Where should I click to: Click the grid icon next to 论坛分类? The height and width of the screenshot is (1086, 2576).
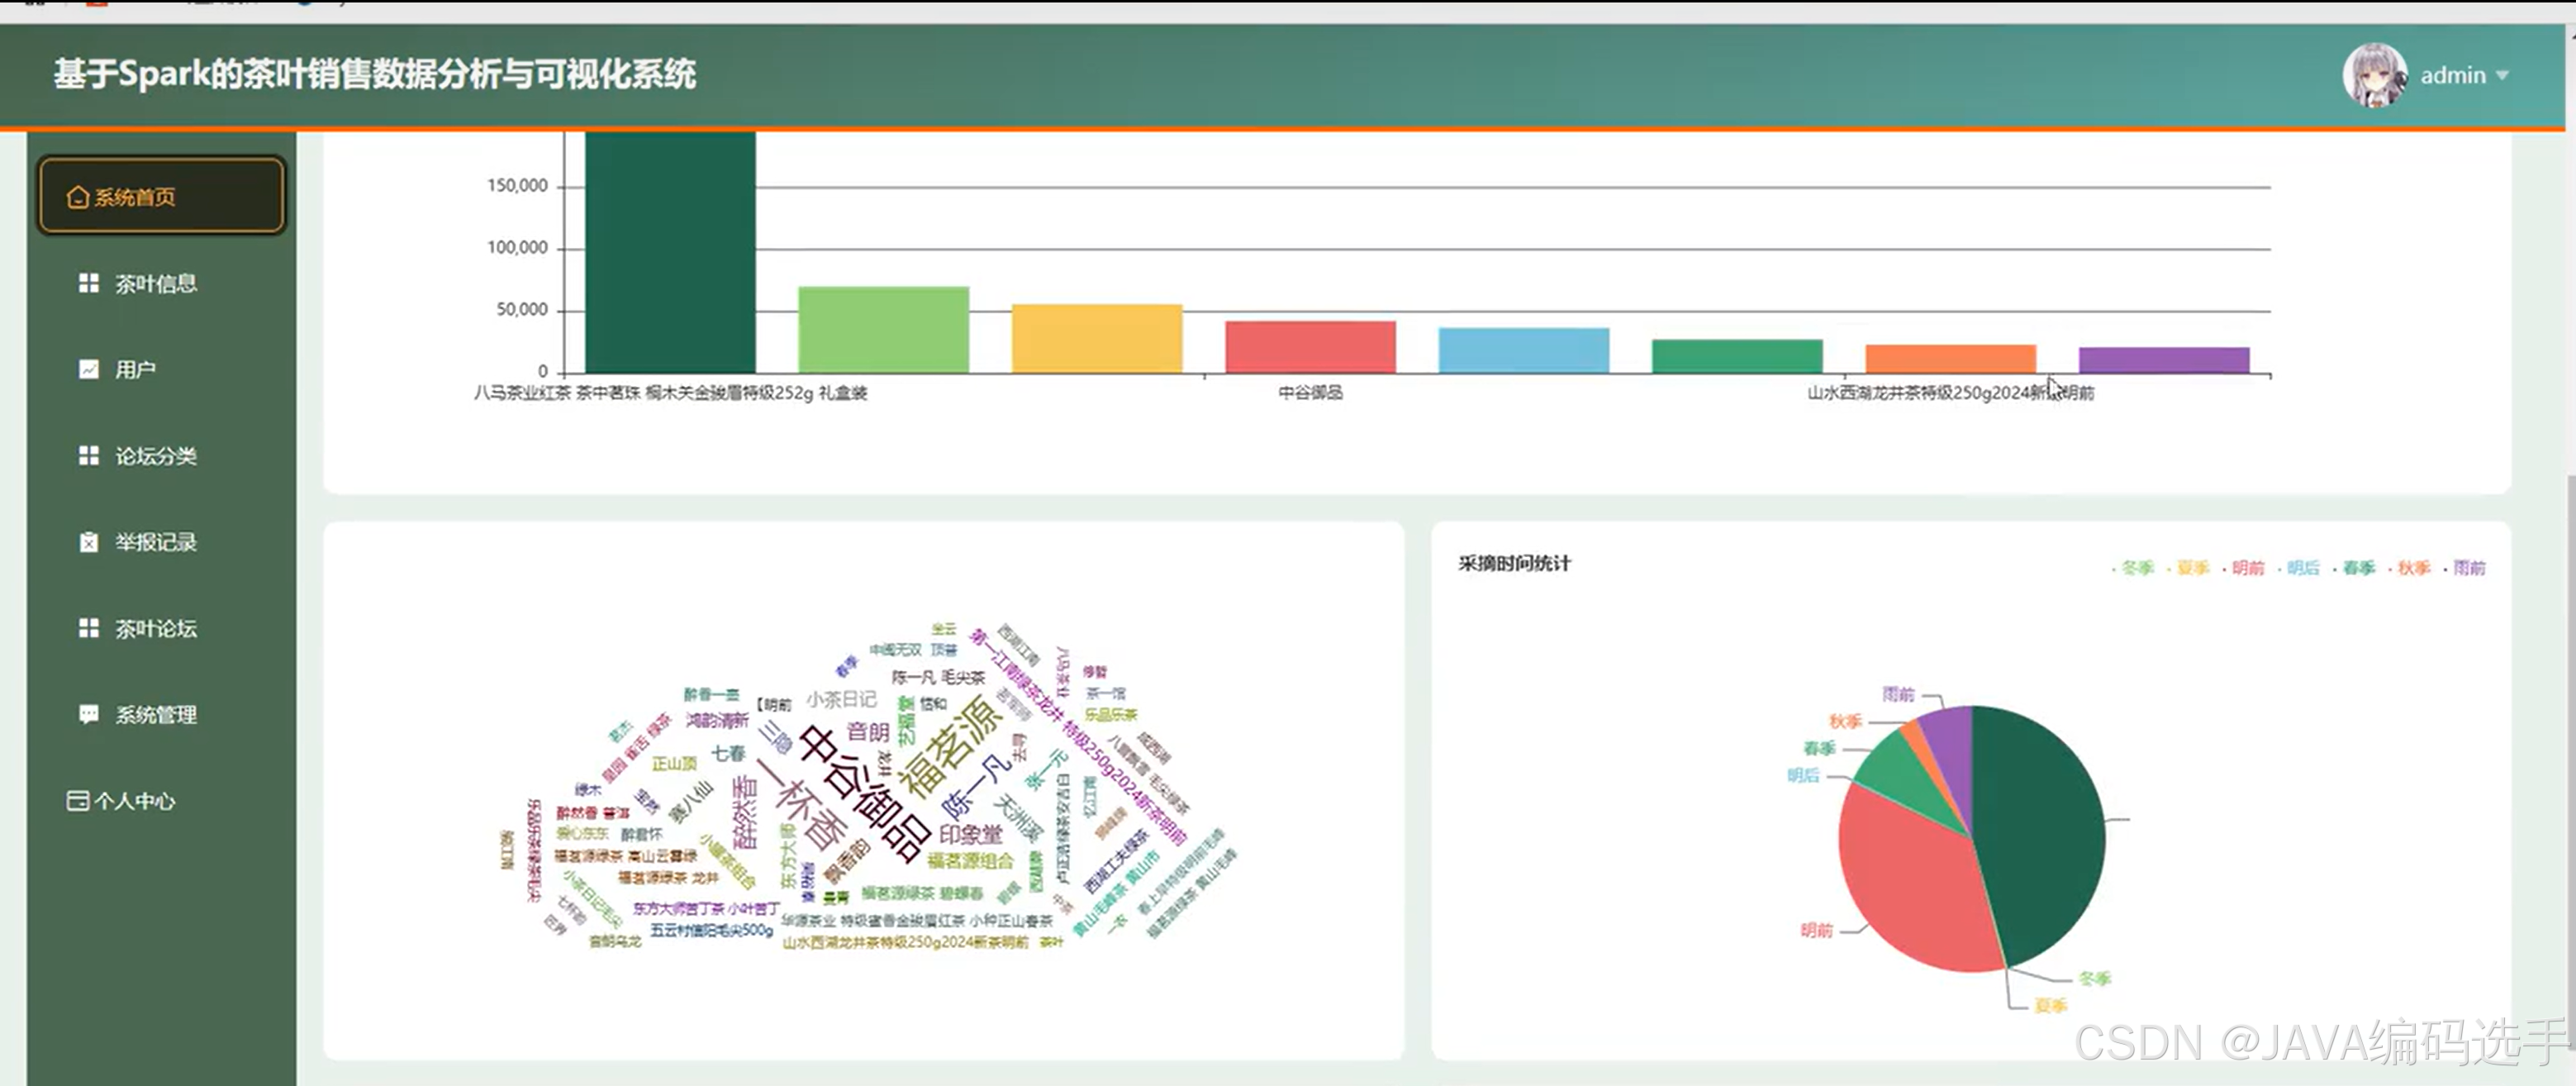tap(89, 456)
